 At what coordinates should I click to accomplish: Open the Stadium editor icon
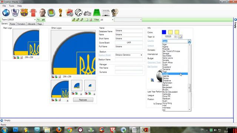51,13
